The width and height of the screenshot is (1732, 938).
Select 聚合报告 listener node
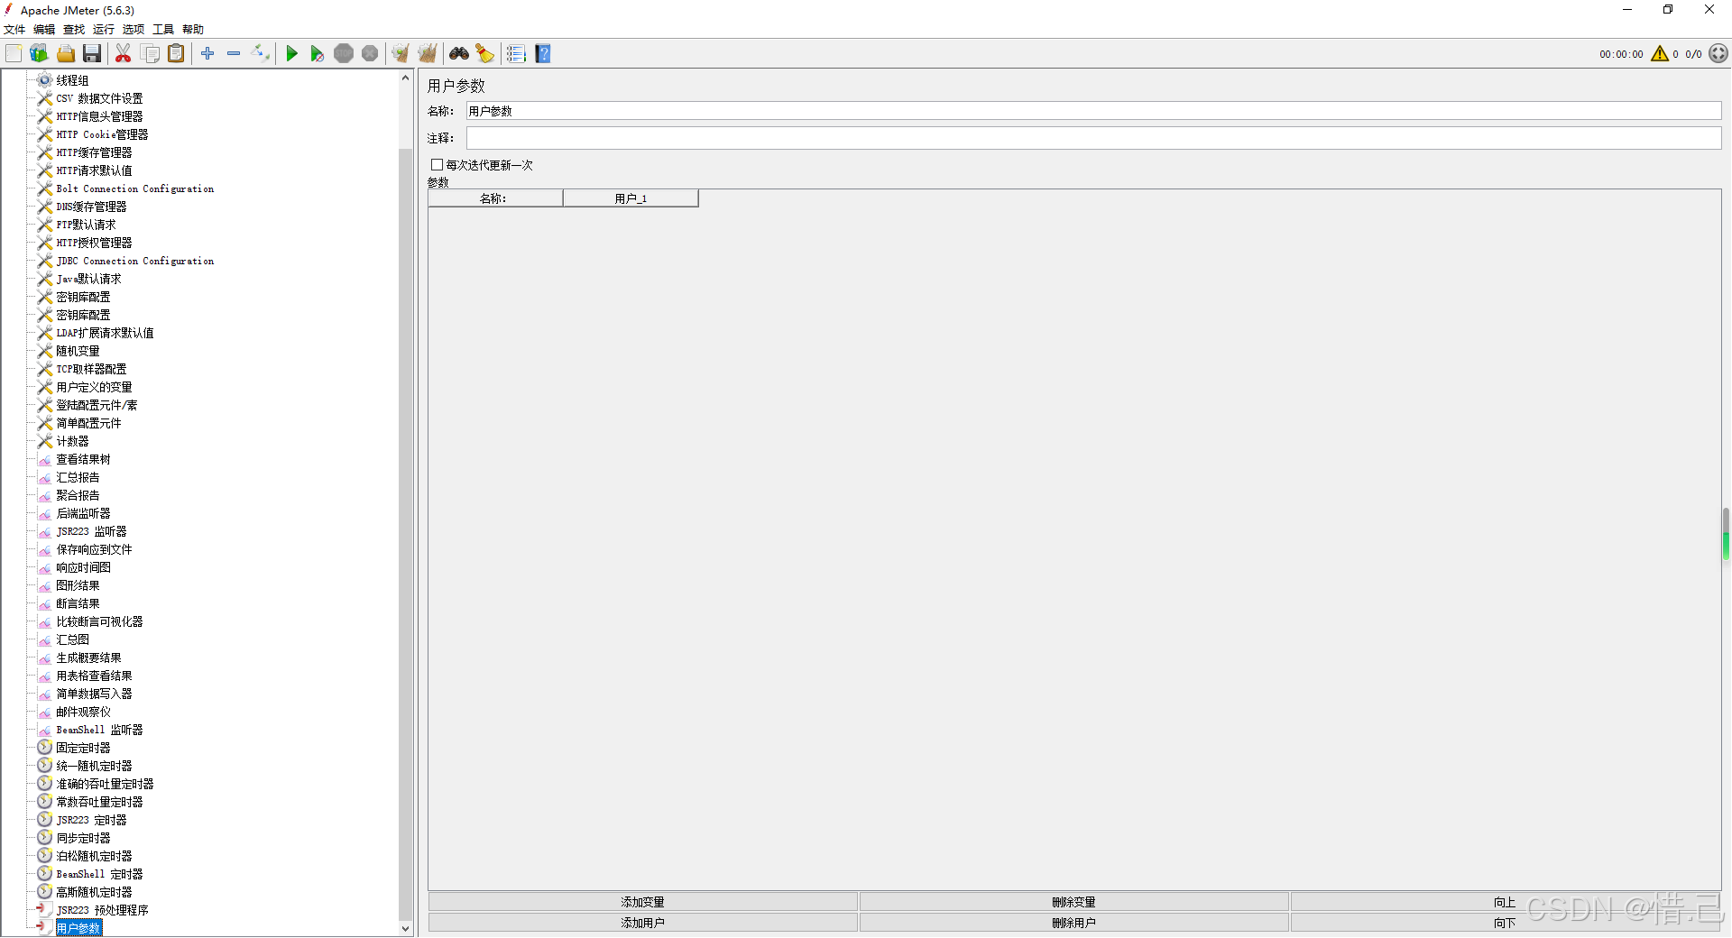[78, 495]
